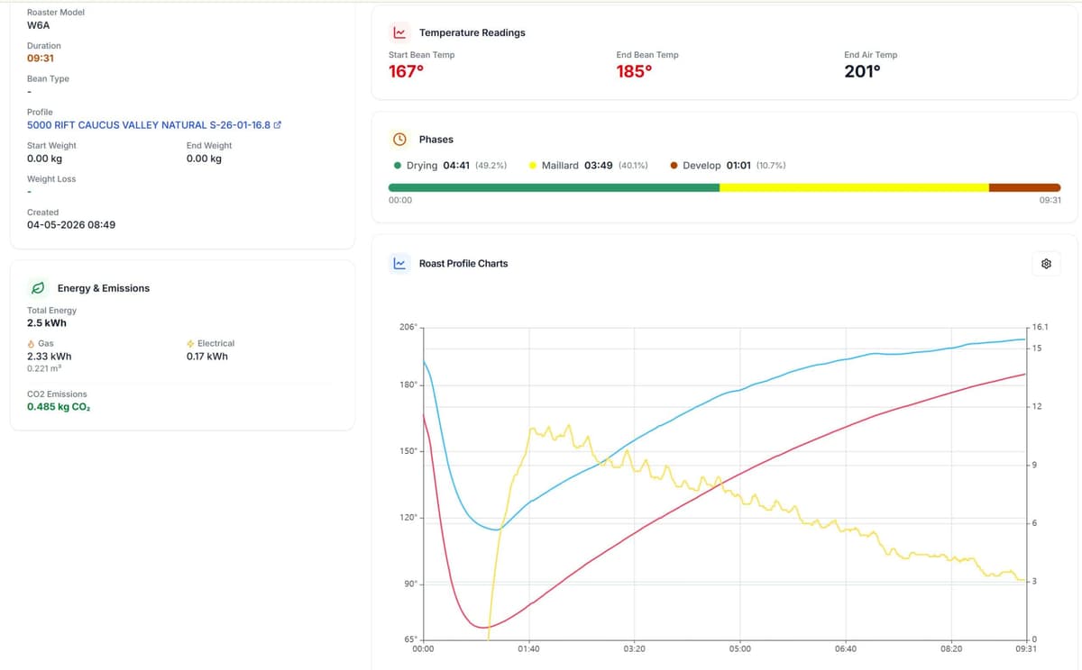Click the external link icon beside profile name
Viewport: 1082px width, 670px height.
click(x=277, y=125)
